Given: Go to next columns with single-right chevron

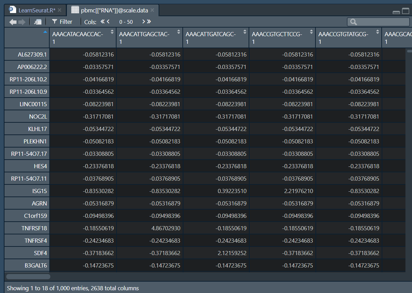Looking at the screenshot, I should (143, 22).
